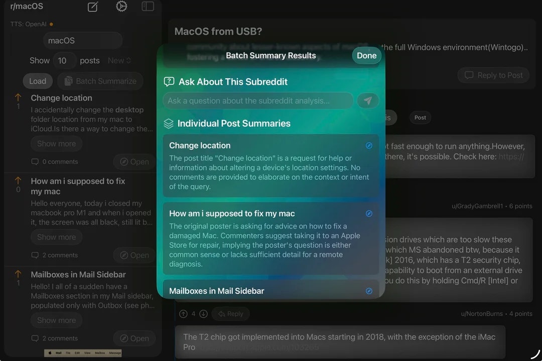Click the macOS subreddit name field
The height and width of the screenshot is (361, 542).
pyautogui.click(x=83, y=41)
